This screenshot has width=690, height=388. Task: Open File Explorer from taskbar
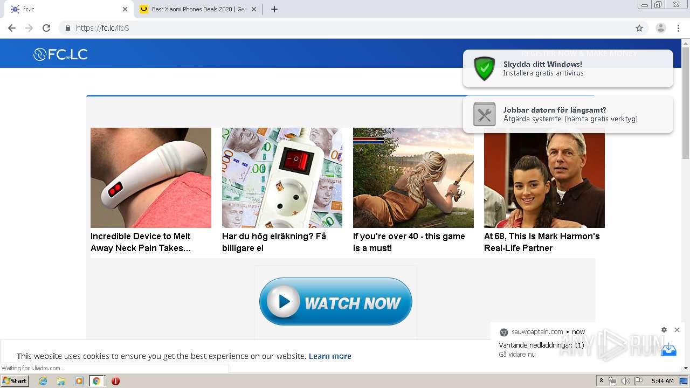[61, 381]
